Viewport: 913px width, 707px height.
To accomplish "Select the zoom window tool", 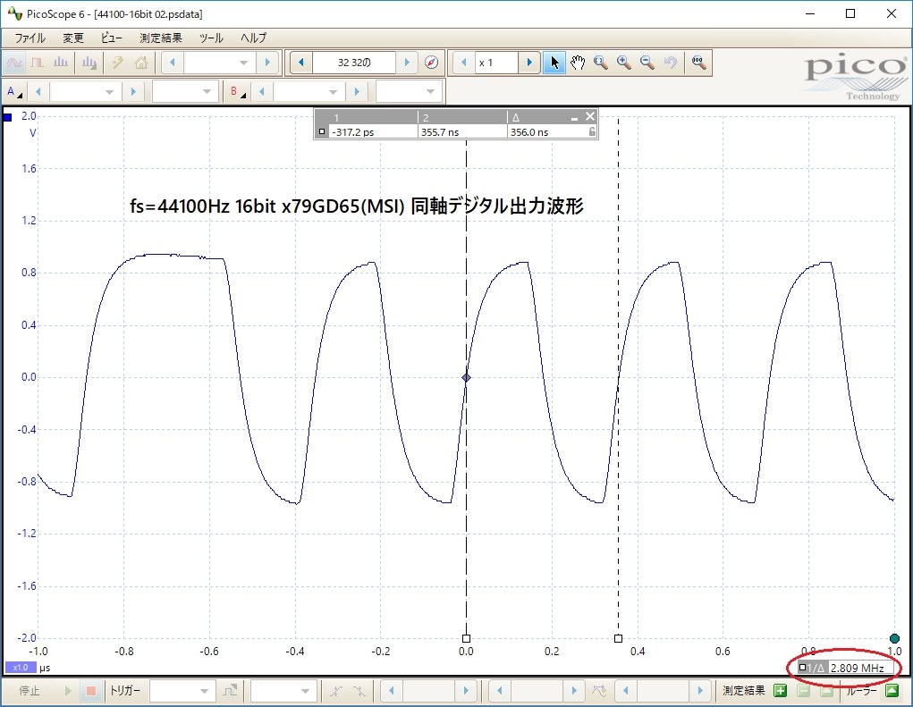I will [600, 63].
